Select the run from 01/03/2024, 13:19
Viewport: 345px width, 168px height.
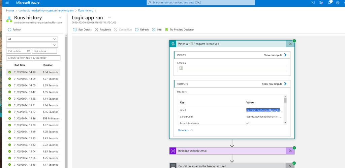click(x=33, y=132)
